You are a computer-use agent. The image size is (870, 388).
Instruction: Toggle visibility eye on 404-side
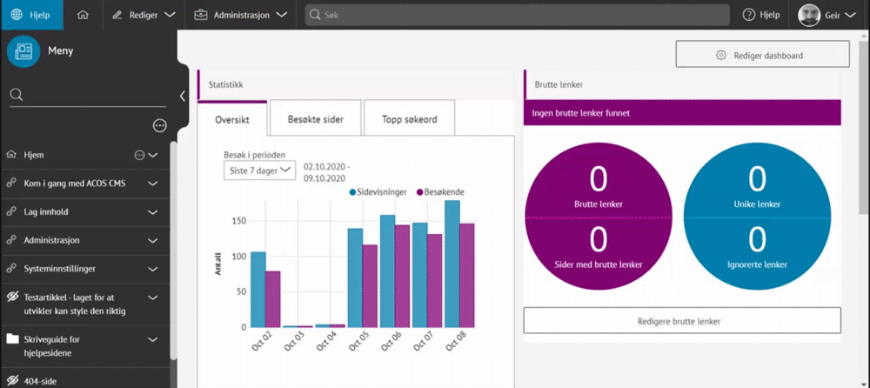pos(12,380)
